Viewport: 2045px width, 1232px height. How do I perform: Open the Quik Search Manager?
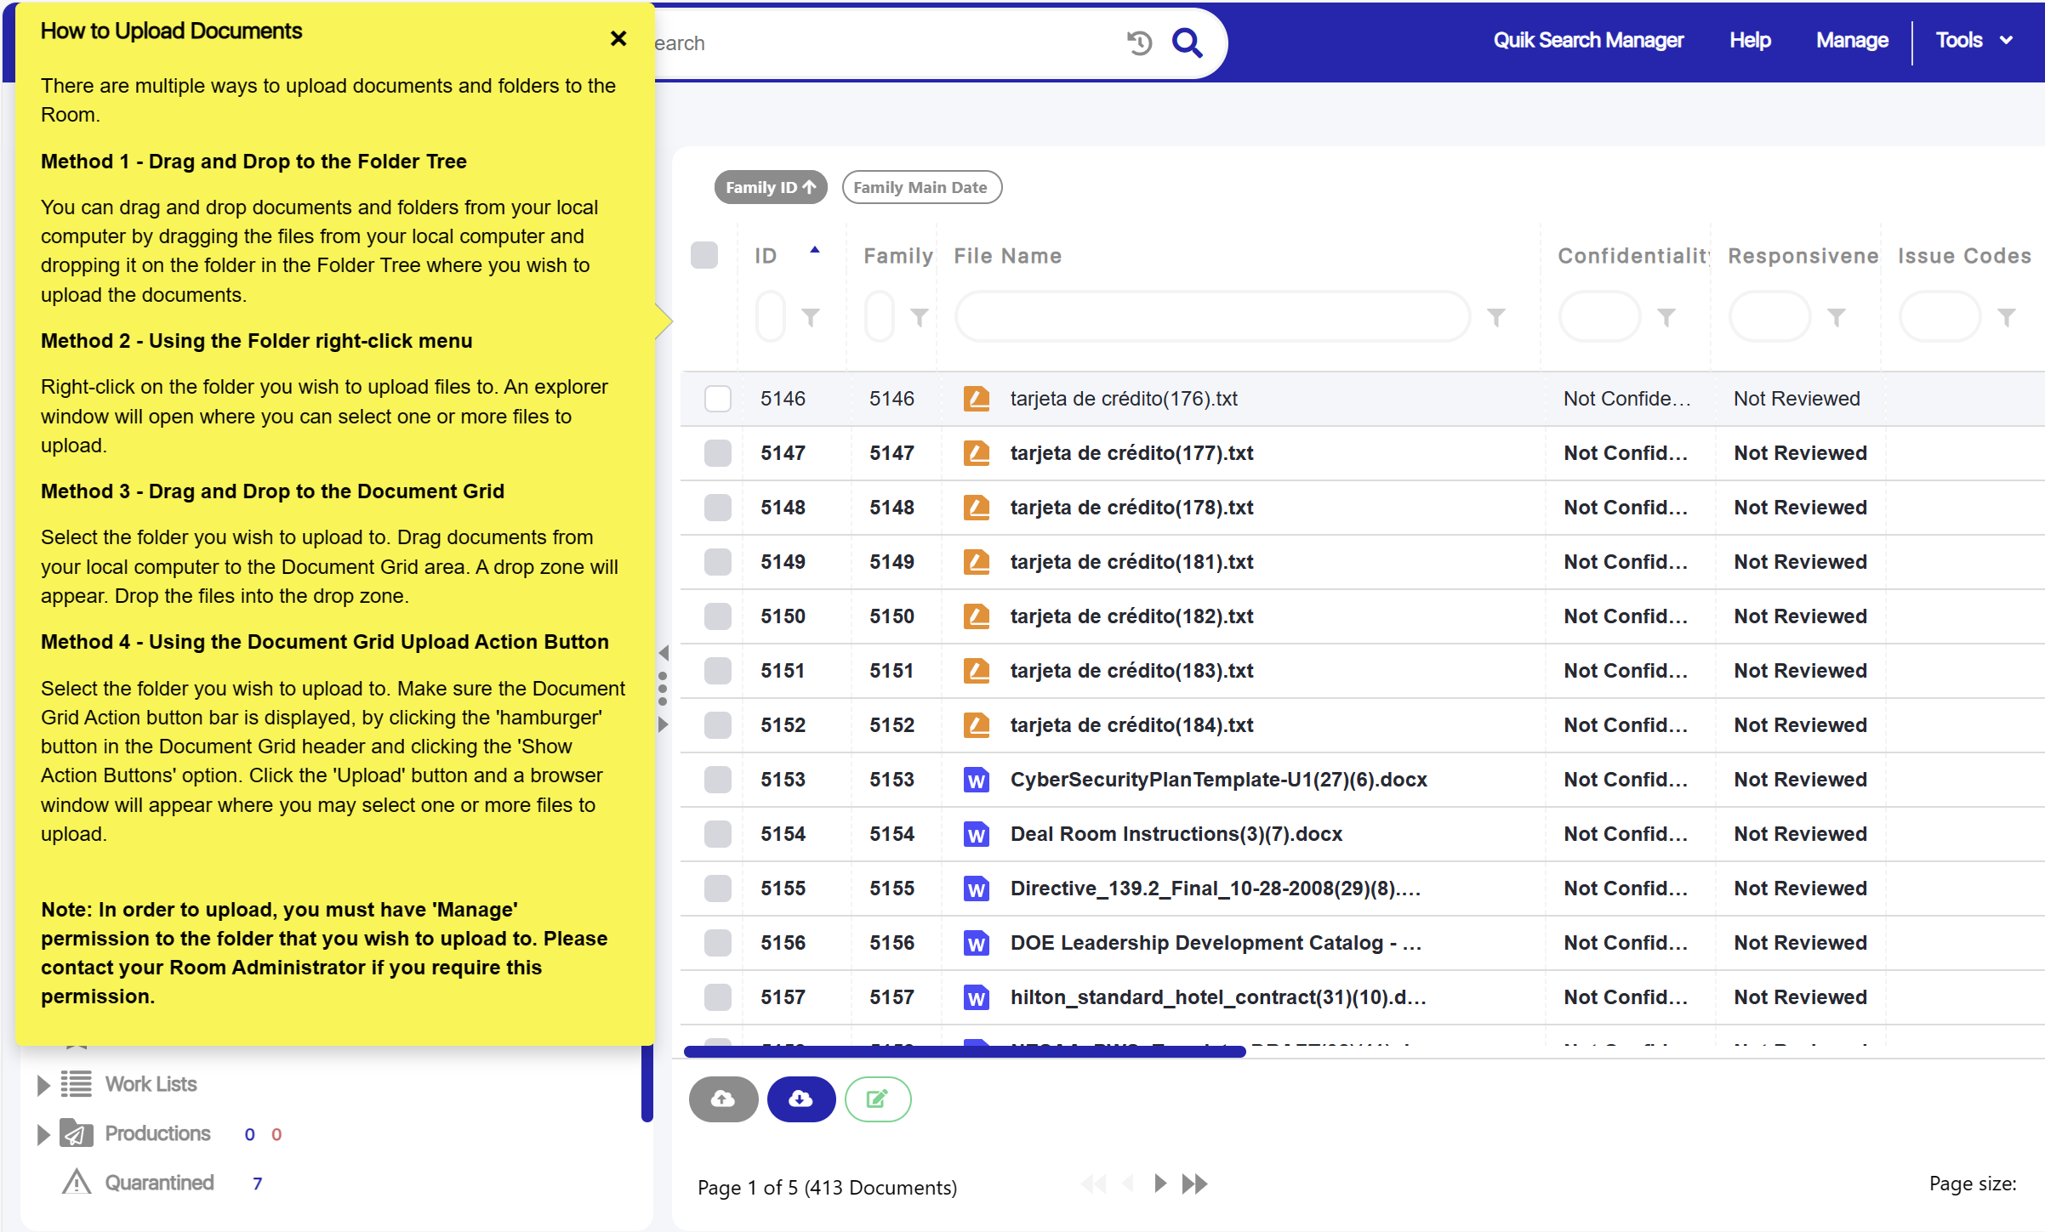(x=1588, y=40)
